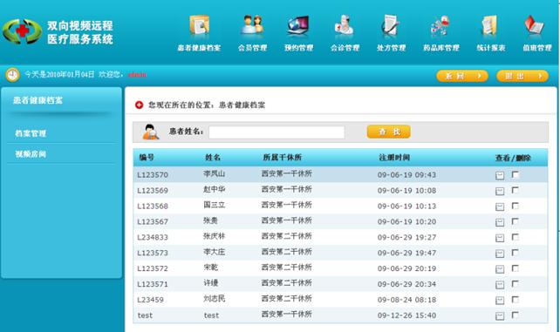The image size is (560, 332).
Task: Check delete box for L123568 国三立
Action: point(516,206)
